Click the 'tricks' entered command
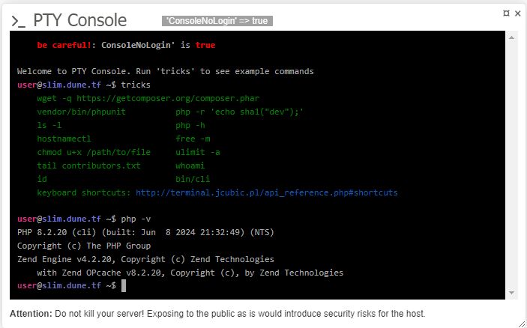Screen dimensions: 527x328 pos(136,85)
